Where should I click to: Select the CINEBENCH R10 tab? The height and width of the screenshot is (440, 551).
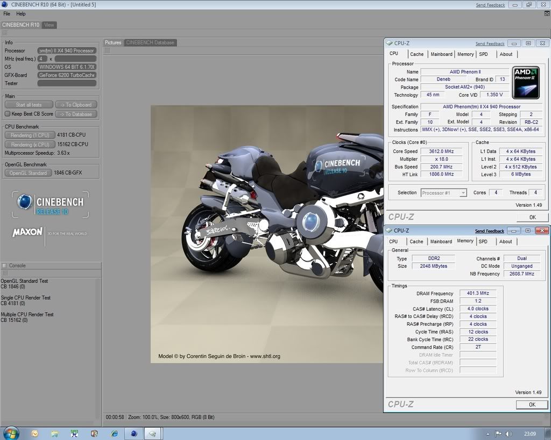[21, 25]
